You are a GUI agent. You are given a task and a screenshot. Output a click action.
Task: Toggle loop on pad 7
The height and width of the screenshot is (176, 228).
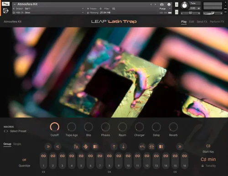pos(100,156)
